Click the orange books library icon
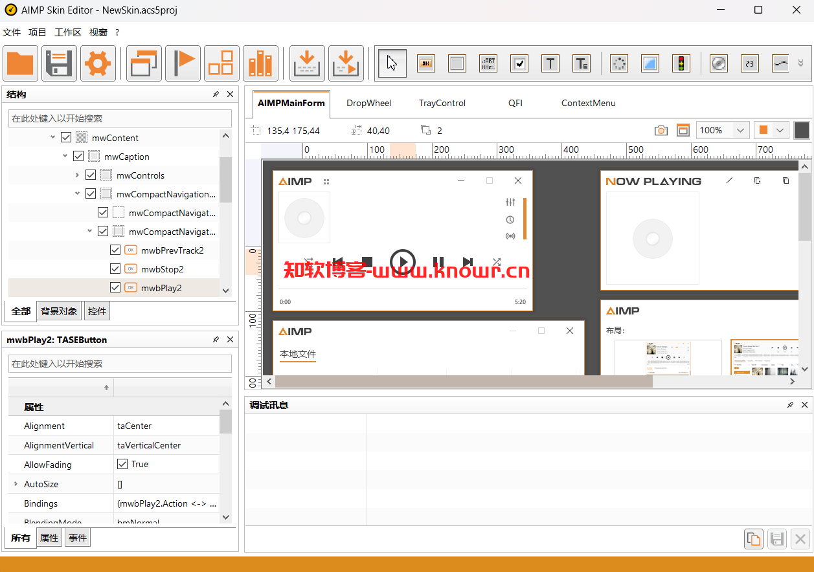This screenshot has width=814, height=572. (x=260, y=63)
